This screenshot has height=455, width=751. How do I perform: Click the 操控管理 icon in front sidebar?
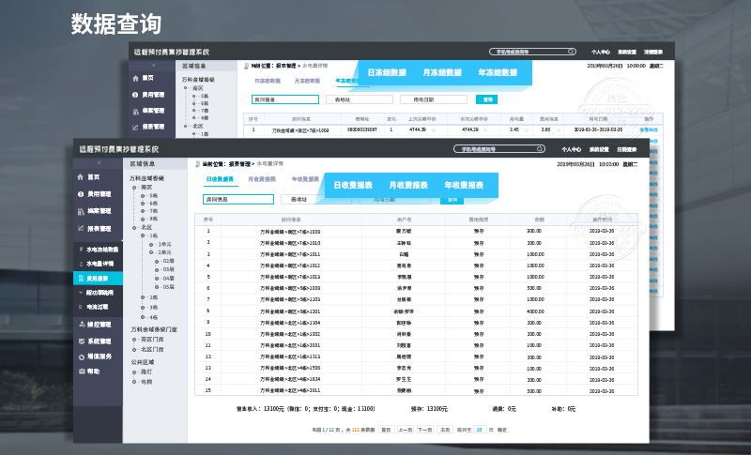[x=80, y=324]
